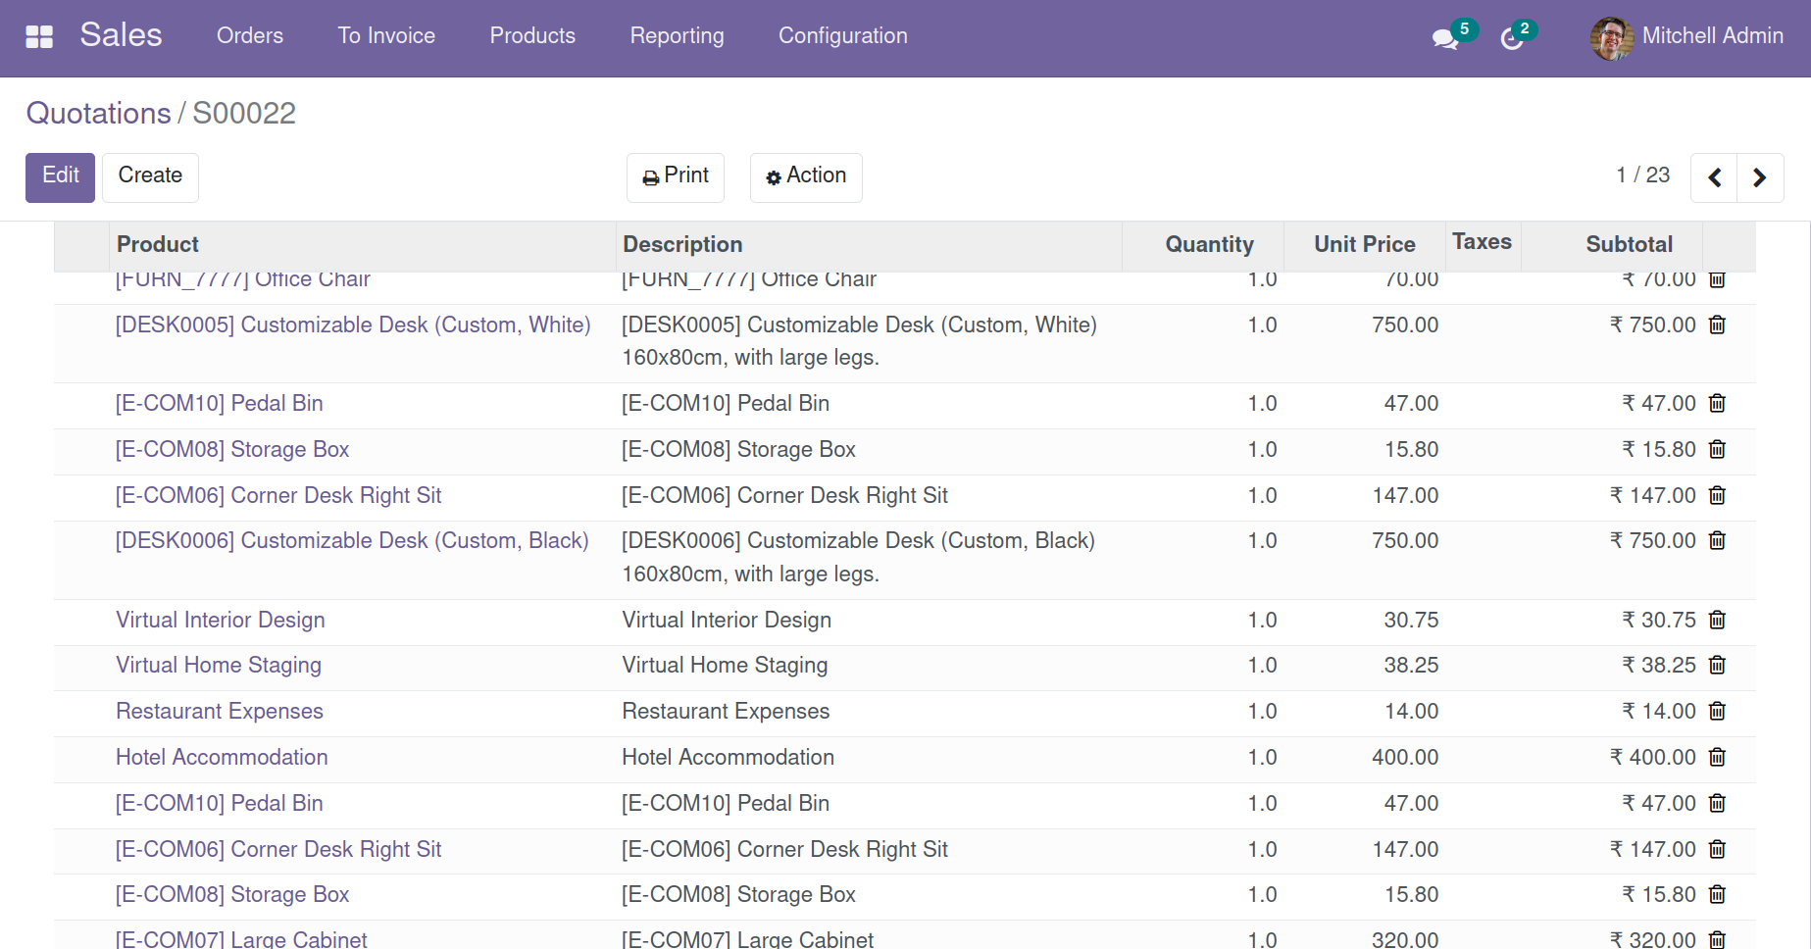Go to the next quotation record

pyautogui.click(x=1760, y=177)
